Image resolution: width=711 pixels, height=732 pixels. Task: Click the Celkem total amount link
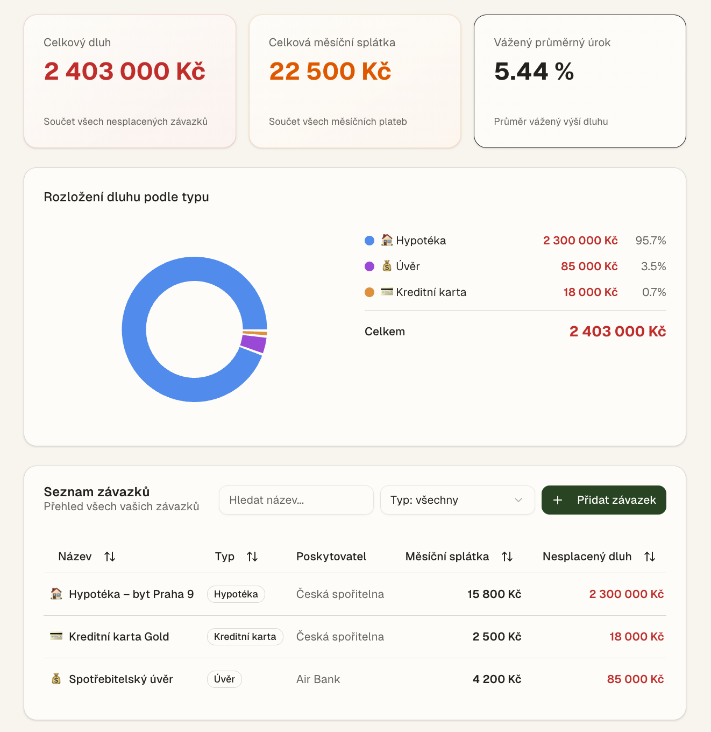[x=617, y=331]
